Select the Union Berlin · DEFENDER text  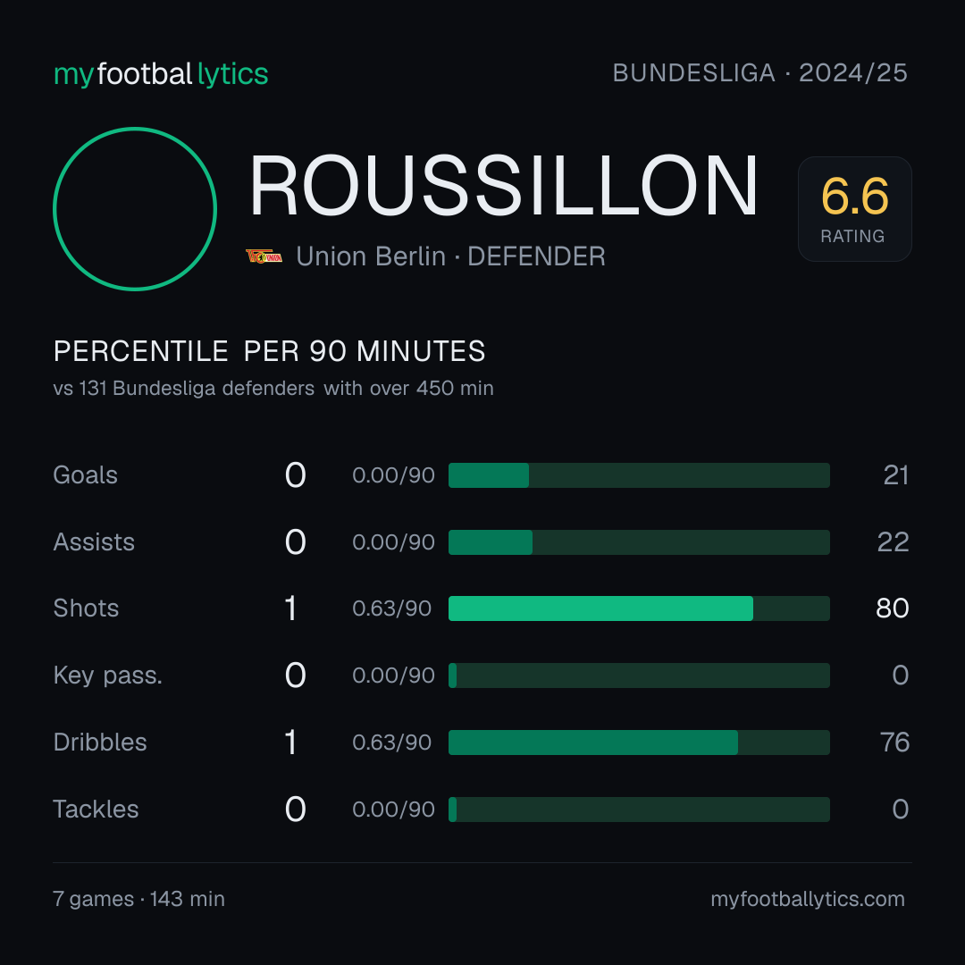point(450,256)
